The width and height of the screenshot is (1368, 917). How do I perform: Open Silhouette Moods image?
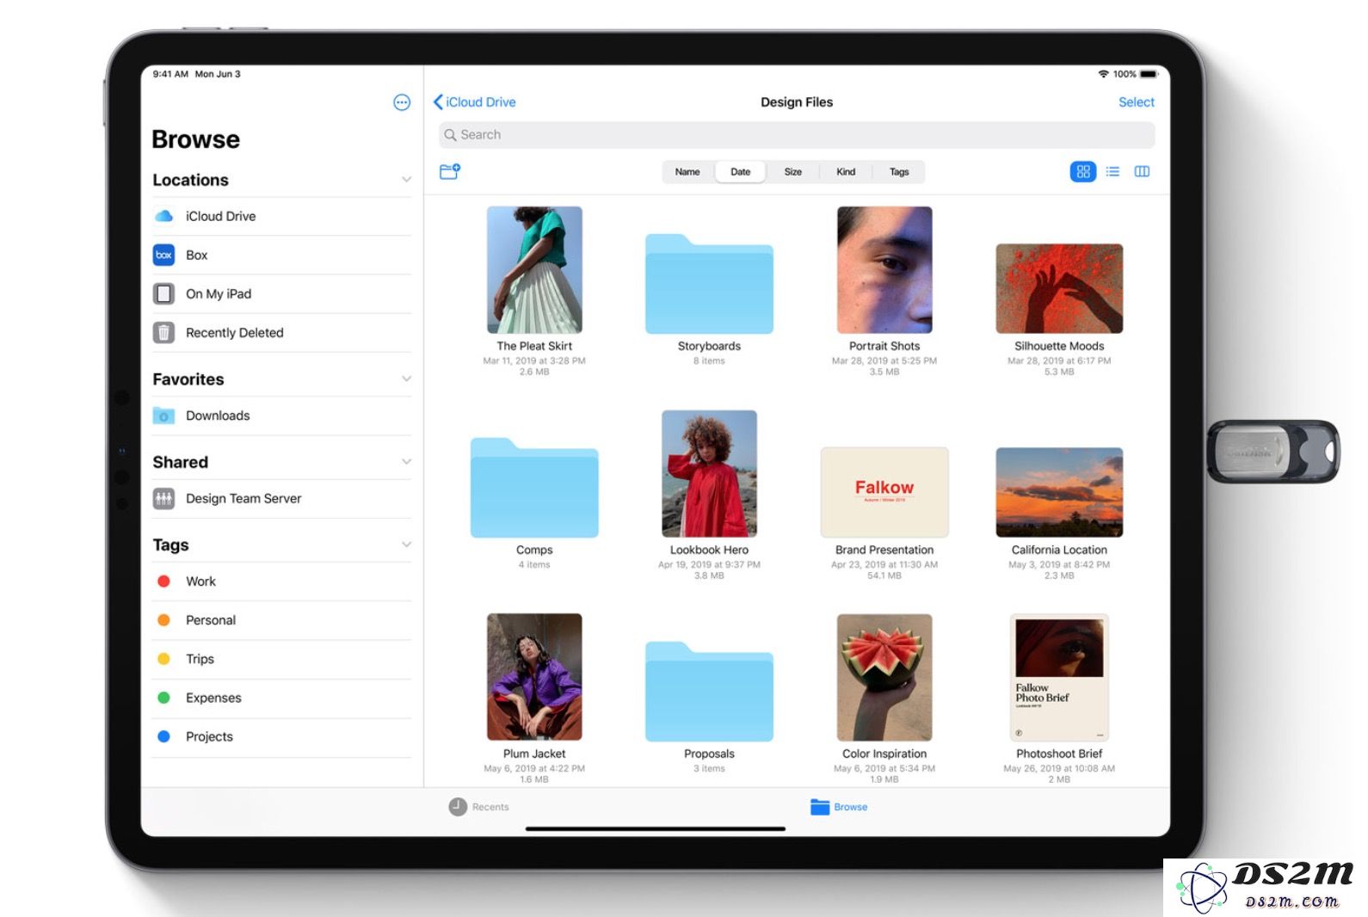click(1059, 289)
